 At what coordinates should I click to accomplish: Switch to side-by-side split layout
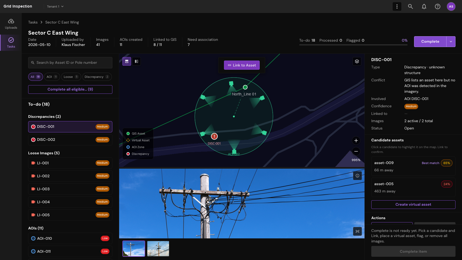pyautogui.click(x=136, y=61)
